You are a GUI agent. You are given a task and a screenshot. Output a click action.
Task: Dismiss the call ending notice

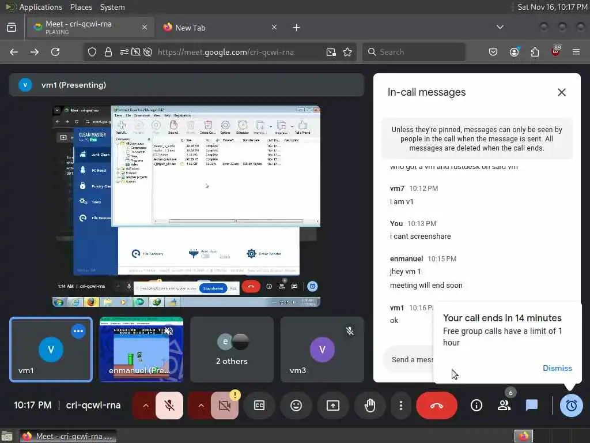[x=557, y=368]
